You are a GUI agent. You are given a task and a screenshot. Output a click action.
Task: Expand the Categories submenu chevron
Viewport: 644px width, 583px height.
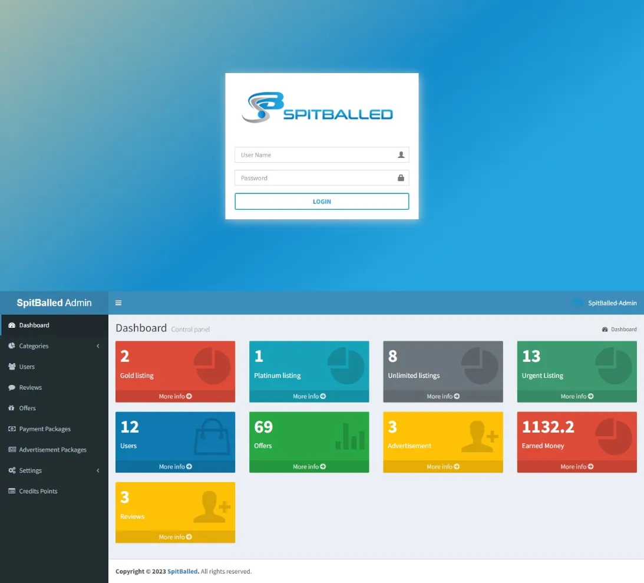[x=98, y=346]
